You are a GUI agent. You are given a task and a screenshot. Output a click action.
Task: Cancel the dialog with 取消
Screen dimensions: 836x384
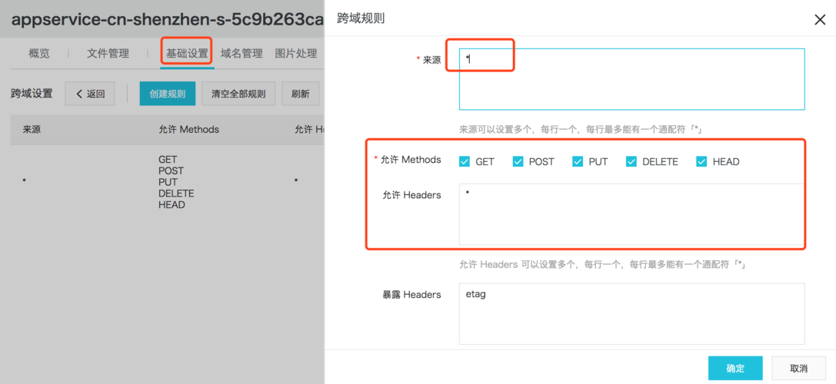(x=798, y=369)
